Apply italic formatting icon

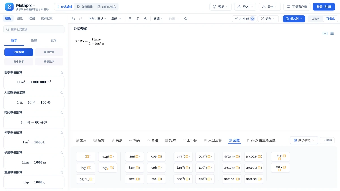pyautogui.click(x=138, y=19)
